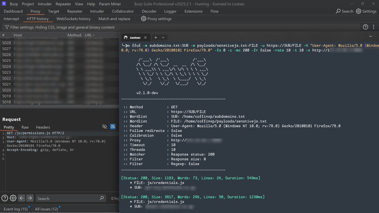Open the three-dot options menu near filter bar
379x213 pixels.
374,27
